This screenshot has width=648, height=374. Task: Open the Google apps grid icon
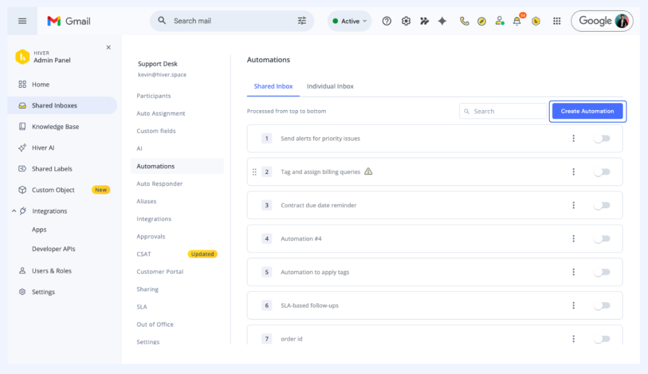coord(557,21)
